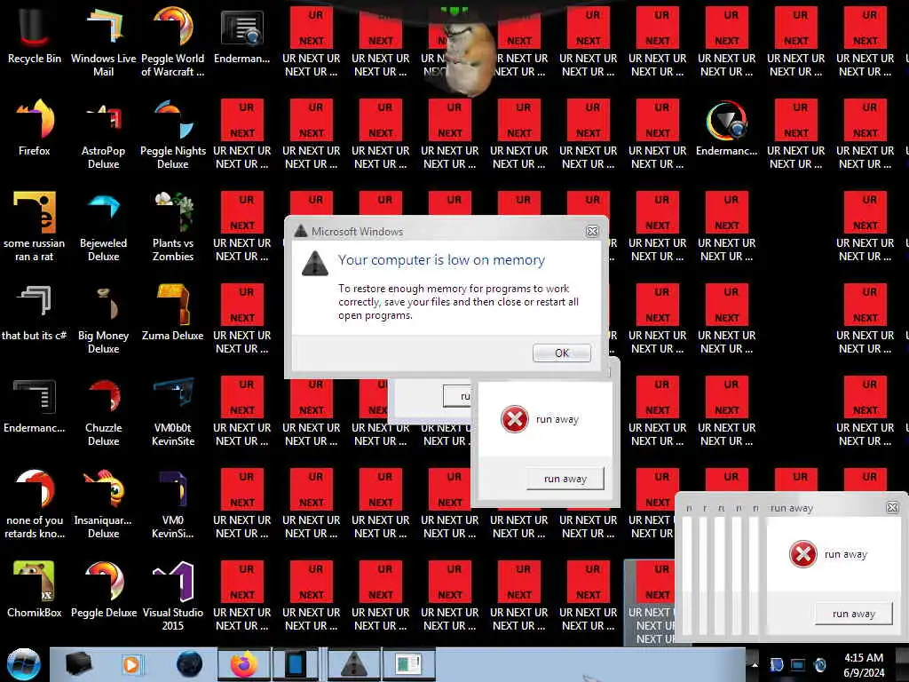Open media player from taskbar
909x682 pixels.
point(131,664)
